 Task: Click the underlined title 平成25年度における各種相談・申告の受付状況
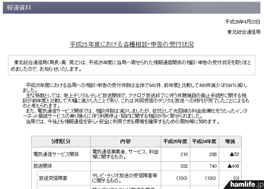(x=132, y=44)
